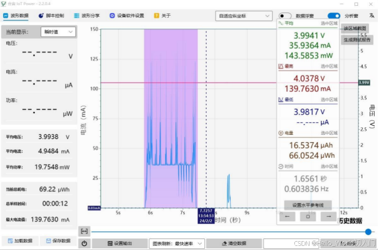Click the 平均 section header icon

[281, 23]
